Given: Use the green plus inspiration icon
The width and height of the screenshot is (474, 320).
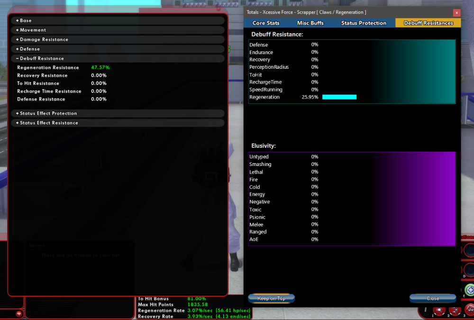Looking at the screenshot, I should [x=470, y=290].
